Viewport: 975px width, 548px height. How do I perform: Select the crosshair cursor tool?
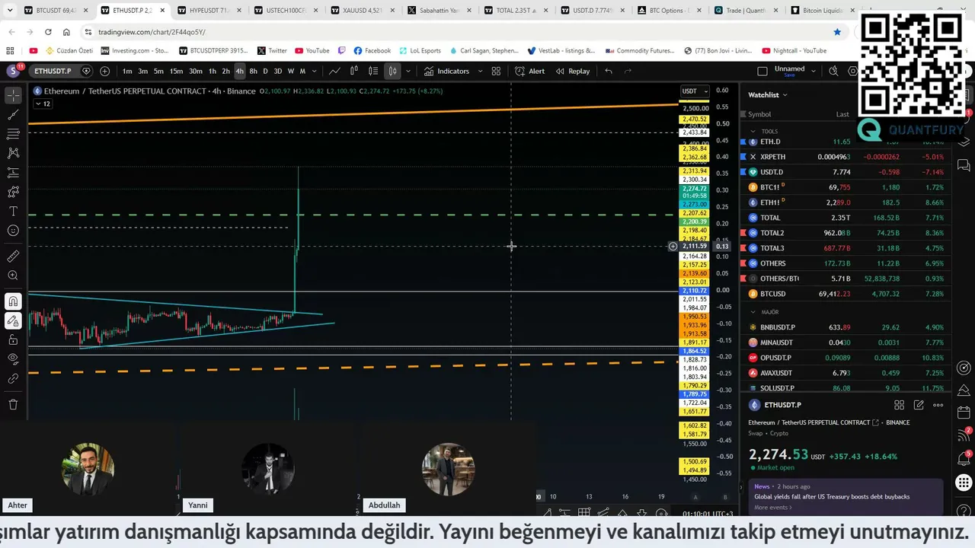13,95
